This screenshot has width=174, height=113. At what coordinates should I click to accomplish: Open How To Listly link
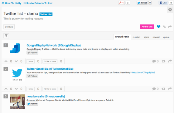[x=12, y=3]
